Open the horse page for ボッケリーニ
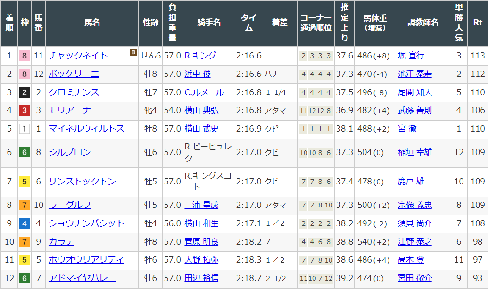 point(73,74)
